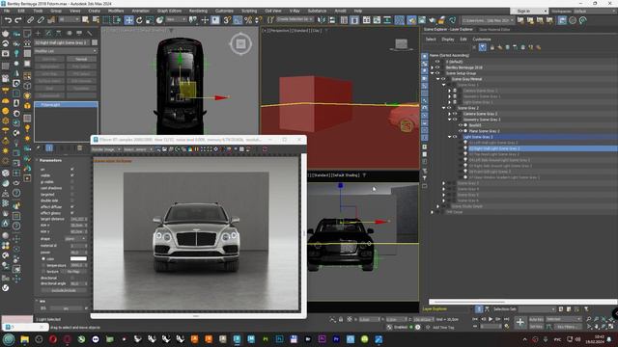Activate the Select and Move tool
The image size is (618, 347).
(x=128, y=19)
